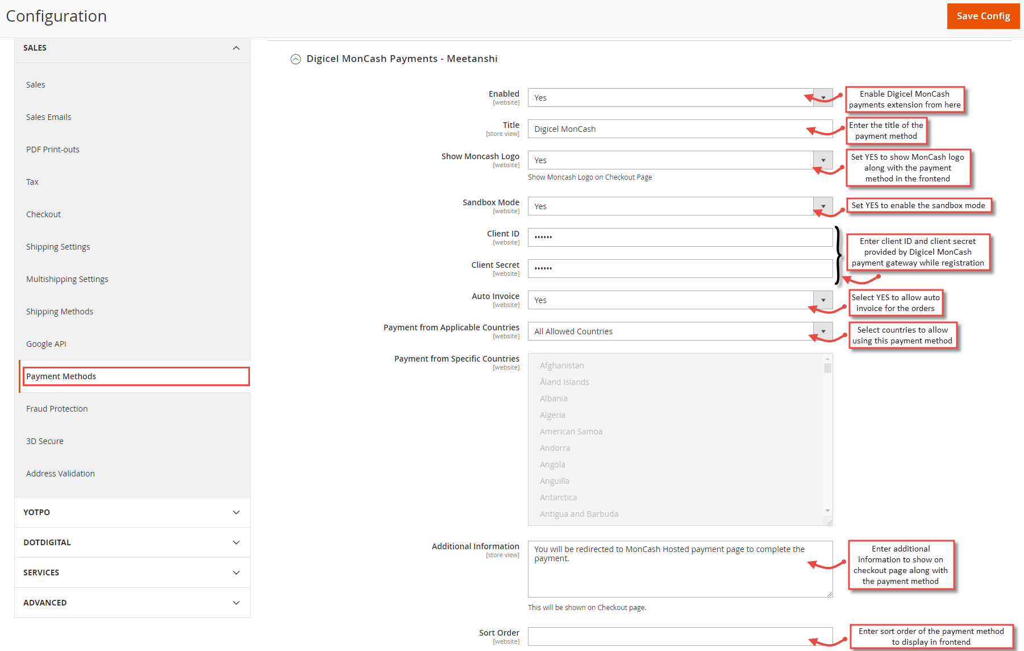Select Antarctica in country list
The image size is (1024, 651).
tap(558, 497)
